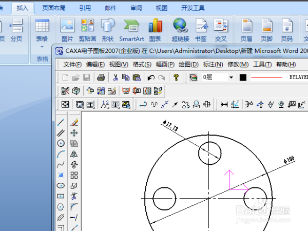The image size is (308, 231).
Task: Click the open file icon in CAXA toolbar
Action: coord(76,78)
